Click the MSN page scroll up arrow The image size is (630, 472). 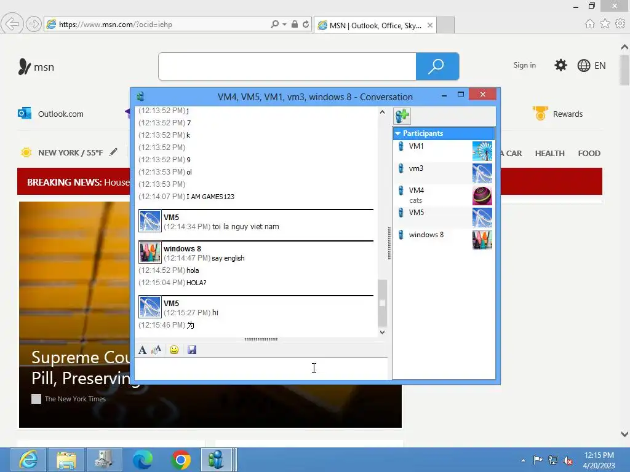point(624,47)
